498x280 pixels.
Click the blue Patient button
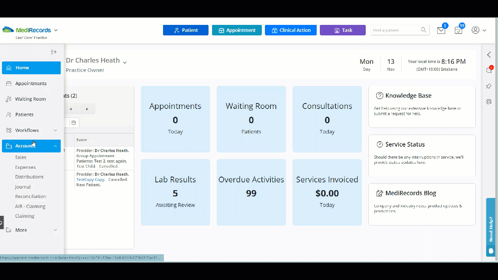[x=186, y=30]
